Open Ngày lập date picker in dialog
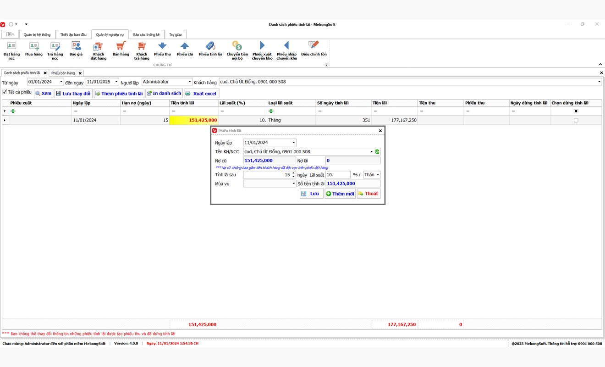 [293, 143]
